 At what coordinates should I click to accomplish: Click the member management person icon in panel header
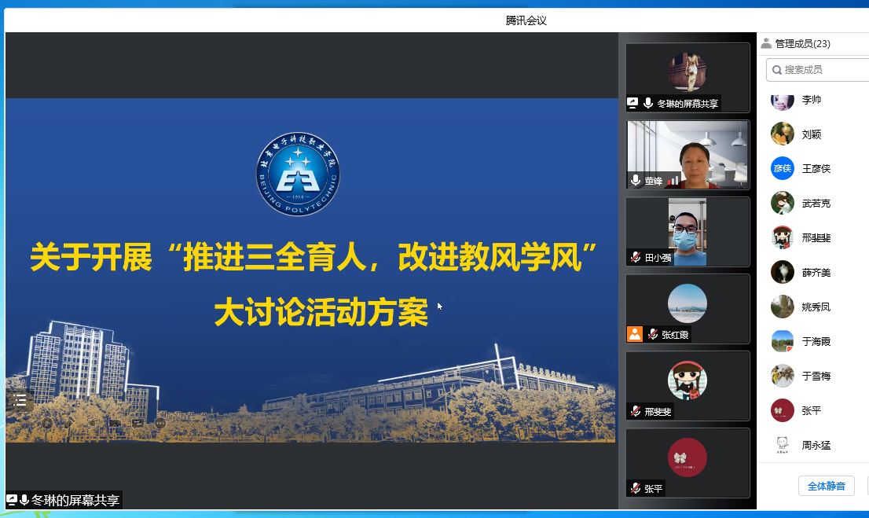(766, 43)
